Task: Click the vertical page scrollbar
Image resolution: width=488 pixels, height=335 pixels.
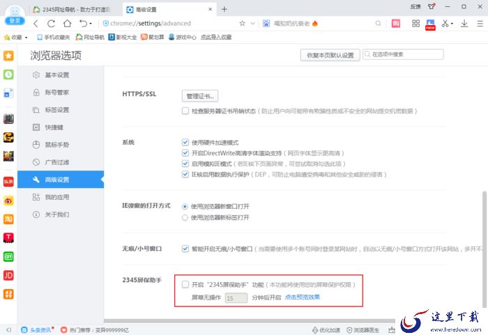Action: pos(485,249)
